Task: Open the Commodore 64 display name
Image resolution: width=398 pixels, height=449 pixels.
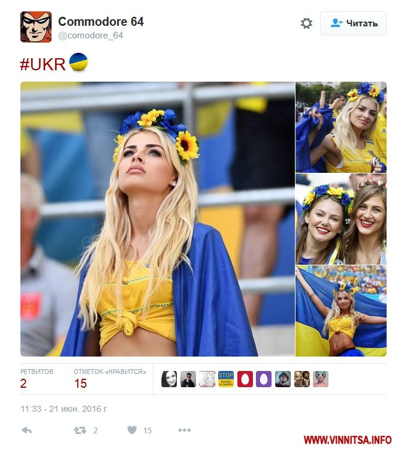Action: pos(101,22)
